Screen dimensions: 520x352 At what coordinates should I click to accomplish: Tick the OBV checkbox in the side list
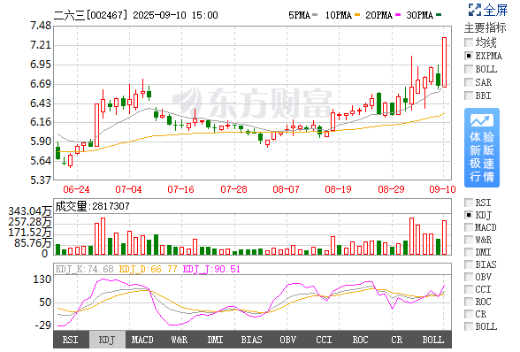coord(469,277)
